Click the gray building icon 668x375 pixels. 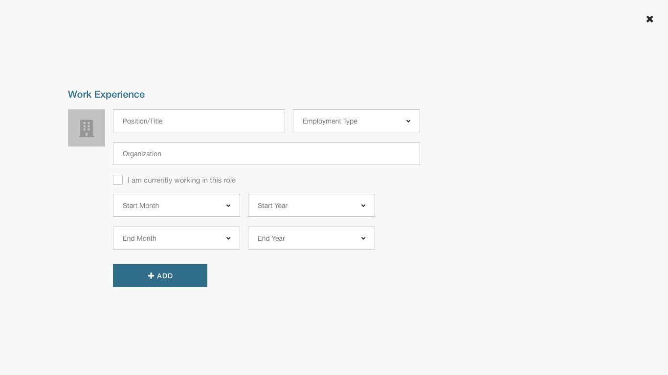[87, 128]
